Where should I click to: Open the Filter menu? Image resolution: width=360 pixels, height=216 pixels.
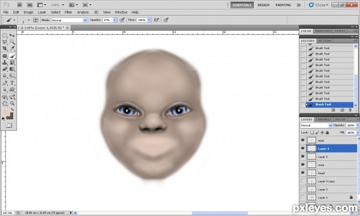[68, 12]
